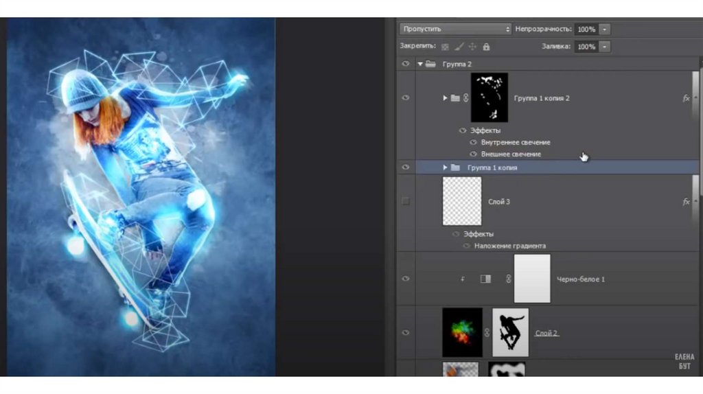
Task: Collapse the Группа 2 group triangle
Action: [x=420, y=64]
